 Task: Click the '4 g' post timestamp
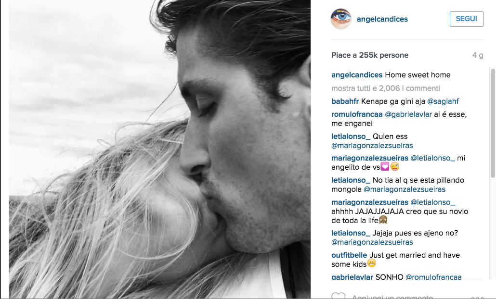[x=478, y=55]
